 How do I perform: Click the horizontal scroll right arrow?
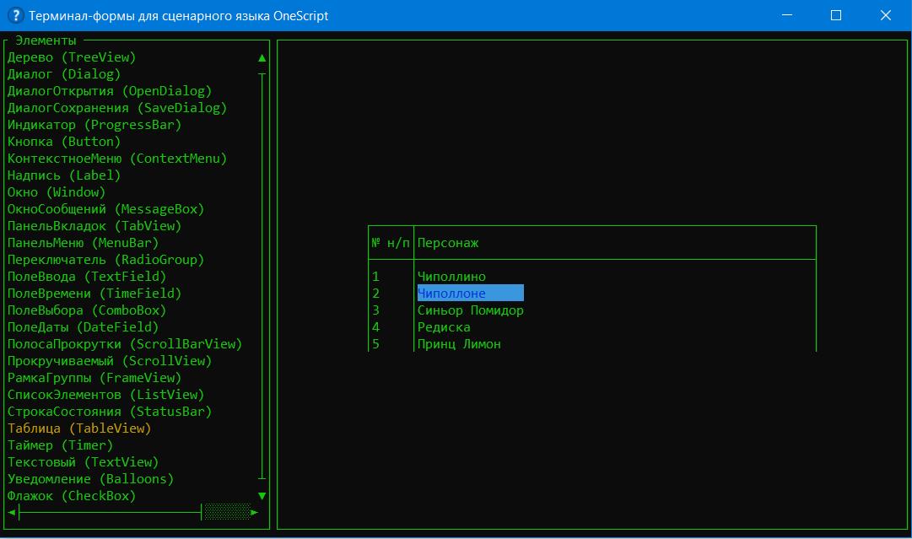tap(255, 512)
